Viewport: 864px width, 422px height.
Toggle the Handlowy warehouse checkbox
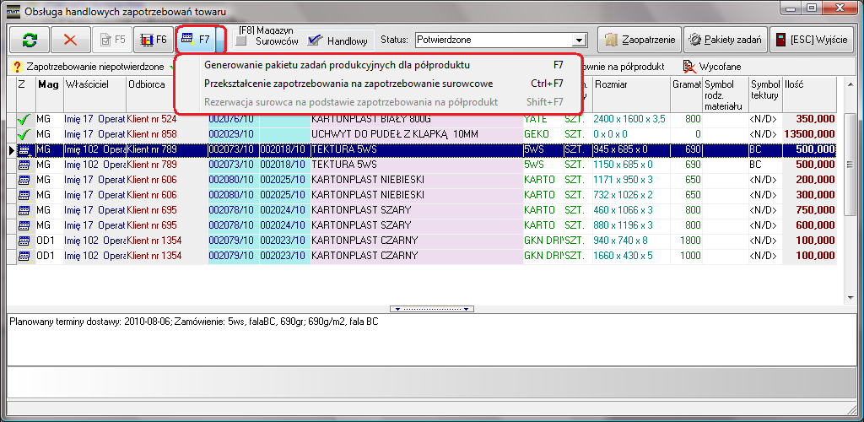tap(315, 41)
